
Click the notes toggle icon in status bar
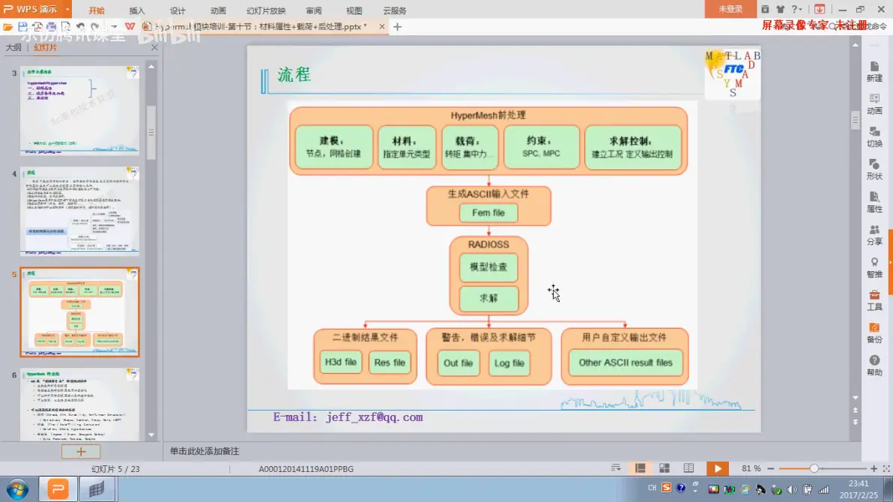pyautogui.click(x=616, y=468)
